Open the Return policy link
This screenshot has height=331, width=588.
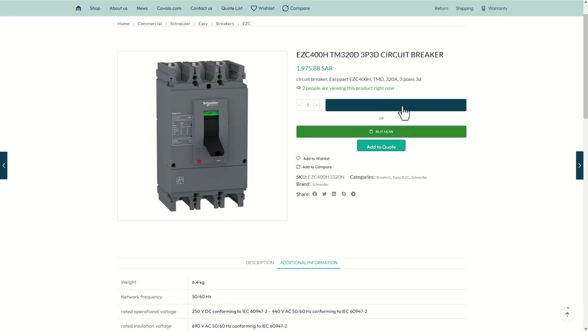click(x=441, y=8)
